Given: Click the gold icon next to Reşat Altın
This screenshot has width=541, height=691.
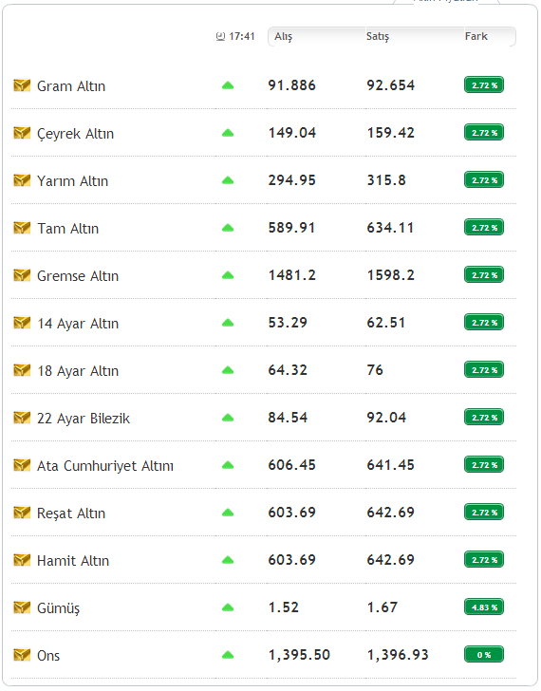Looking at the screenshot, I should [22, 513].
